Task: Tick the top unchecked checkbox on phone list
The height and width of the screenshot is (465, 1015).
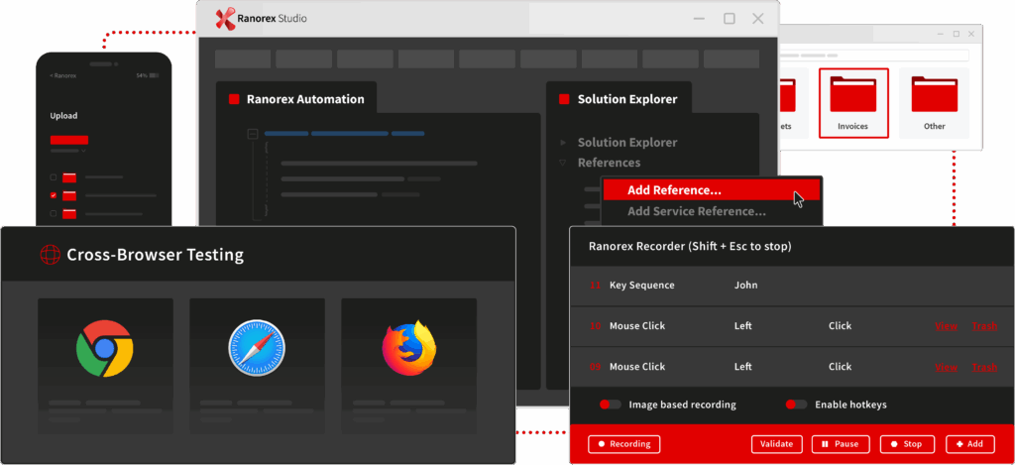Action: [x=54, y=176]
